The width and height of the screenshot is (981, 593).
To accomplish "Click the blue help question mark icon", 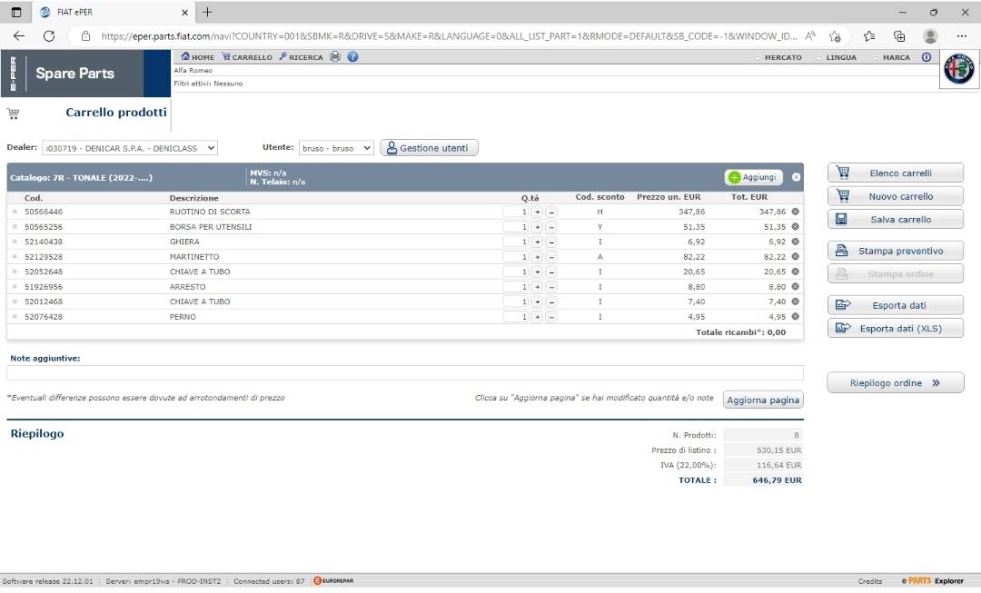I will coord(352,57).
